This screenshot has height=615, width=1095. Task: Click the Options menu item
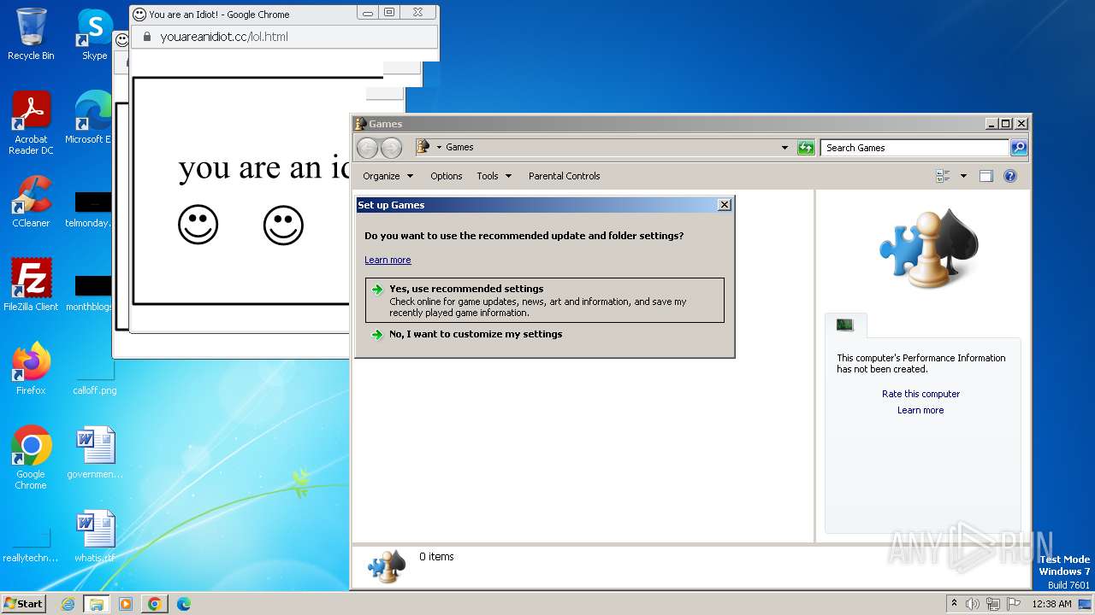(446, 176)
